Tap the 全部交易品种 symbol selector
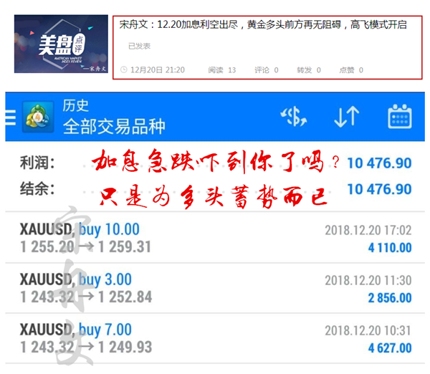430x374 pixels. (x=114, y=126)
